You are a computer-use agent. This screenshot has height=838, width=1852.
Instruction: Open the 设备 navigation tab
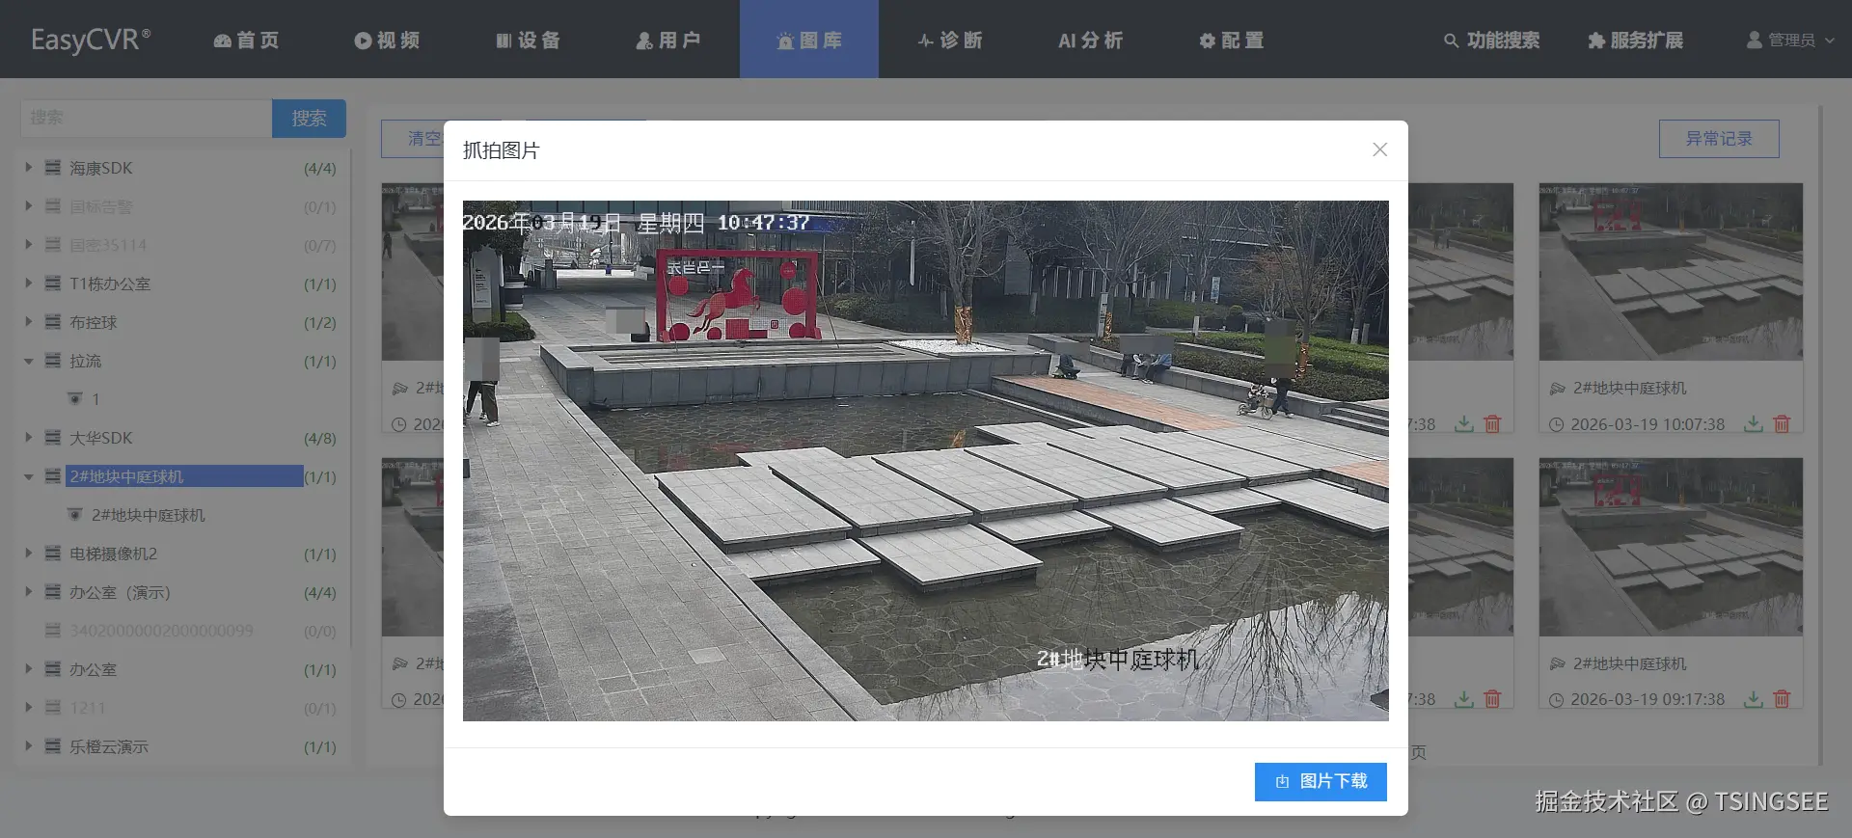tap(528, 40)
